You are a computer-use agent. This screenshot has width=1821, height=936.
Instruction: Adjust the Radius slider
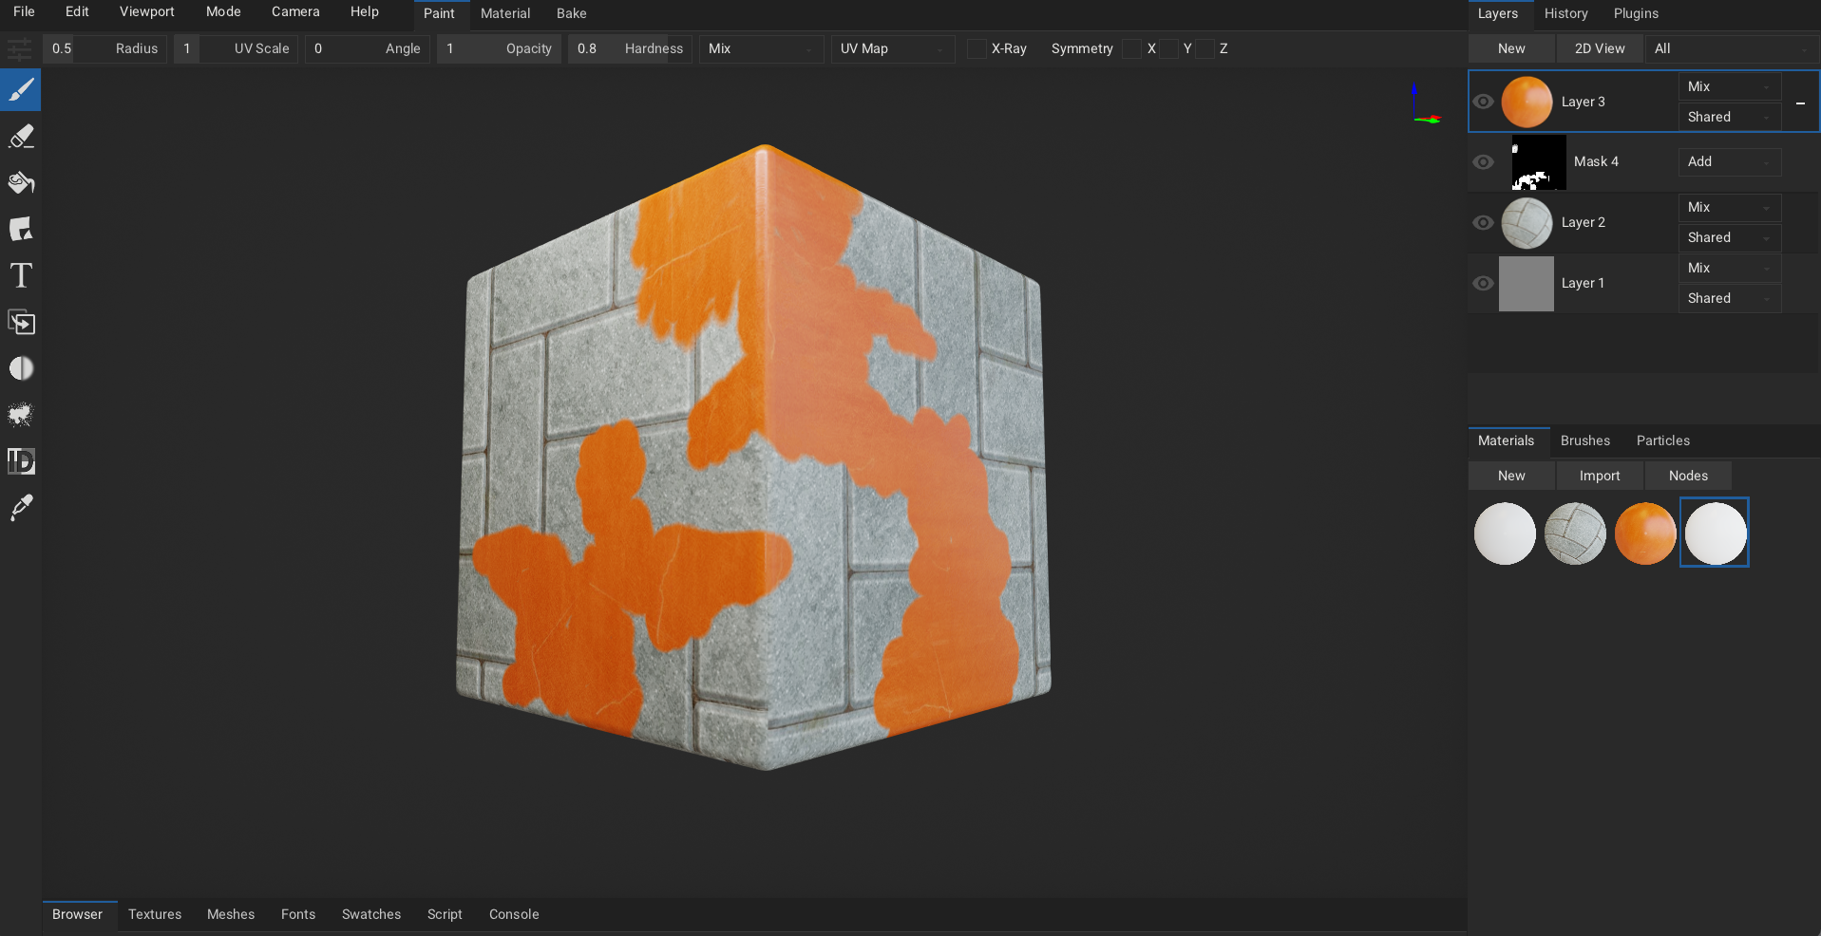pos(104,48)
